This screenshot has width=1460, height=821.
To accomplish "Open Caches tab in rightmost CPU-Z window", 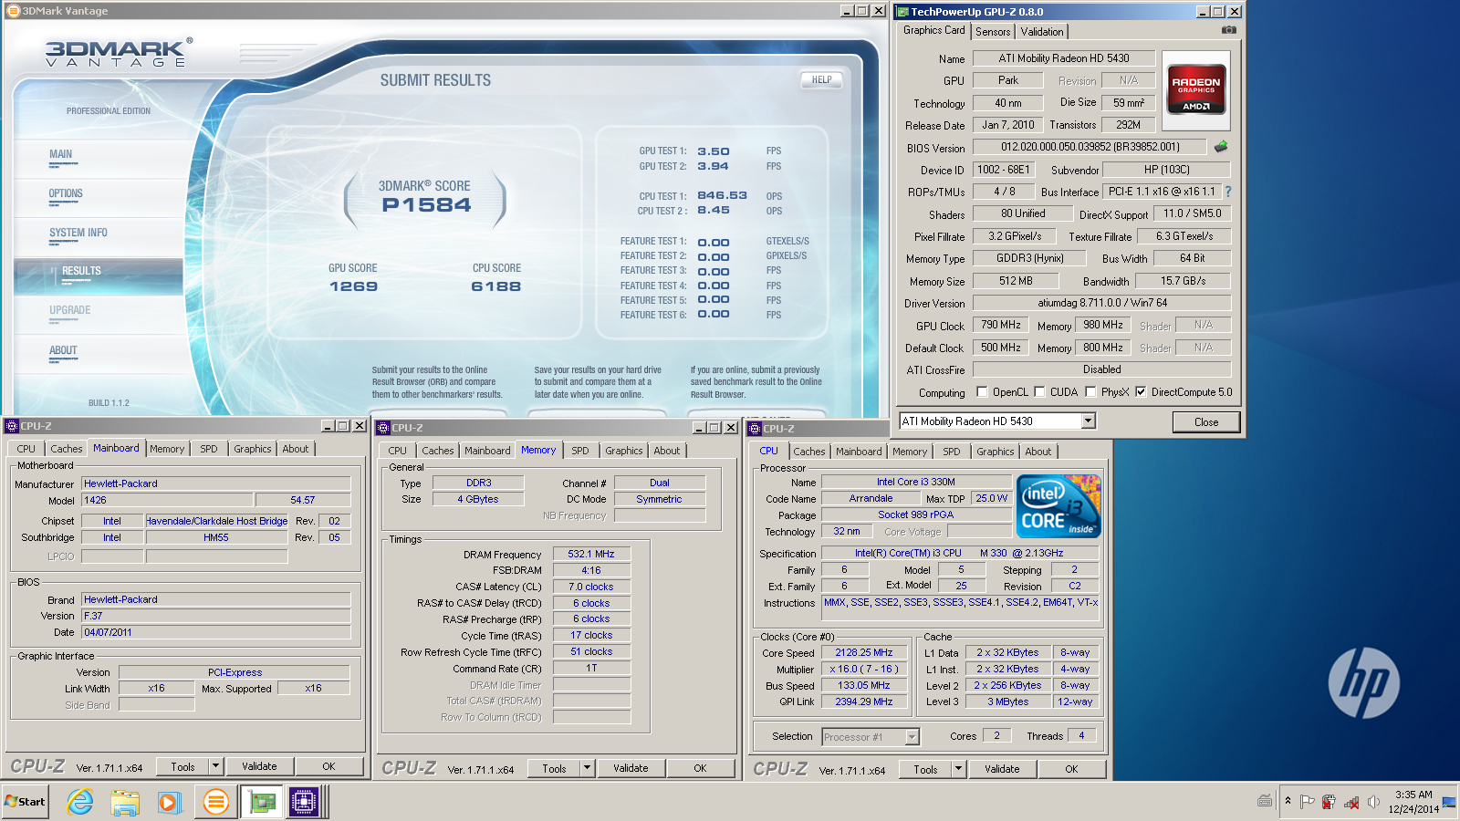I will [x=809, y=452].
